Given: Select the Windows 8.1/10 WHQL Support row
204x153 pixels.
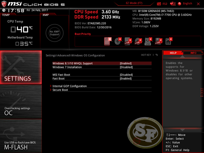Looking at the screenshot, I should point(102,63).
